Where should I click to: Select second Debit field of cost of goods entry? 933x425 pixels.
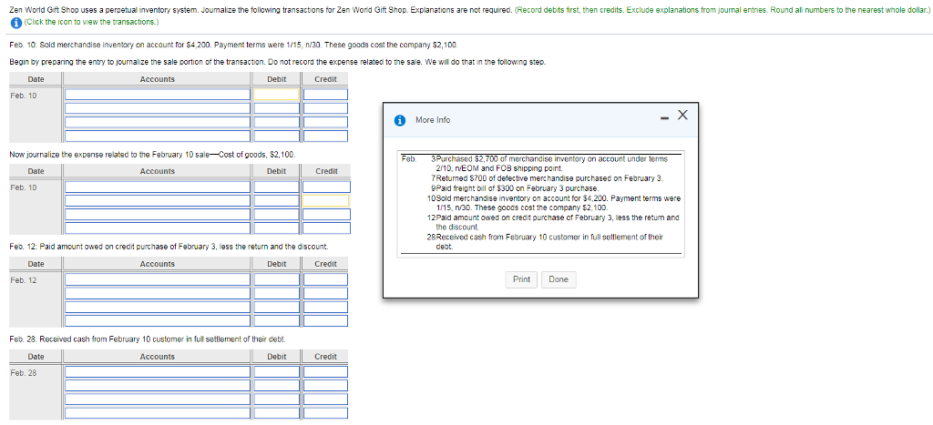click(x=276, y=200)
